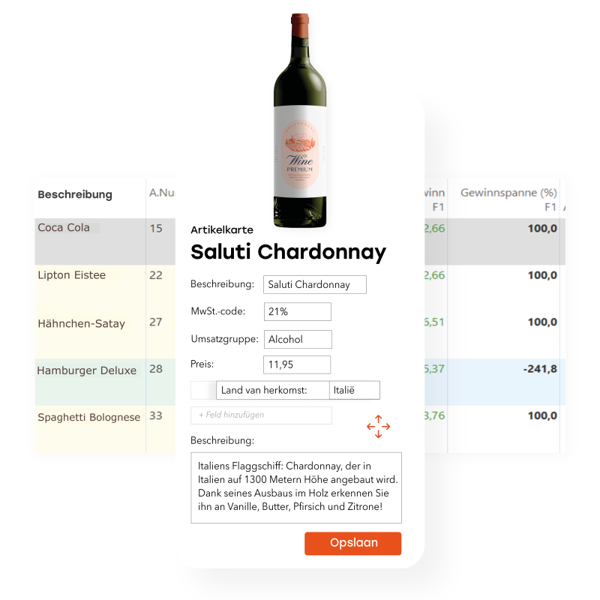Image resolution: width=600 pixels, height=600 pixels.
Task: Click the Beschreibung column header
Action: point(75,195)
